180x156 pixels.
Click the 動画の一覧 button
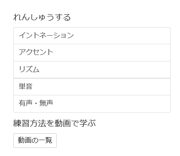coord(35,141)
